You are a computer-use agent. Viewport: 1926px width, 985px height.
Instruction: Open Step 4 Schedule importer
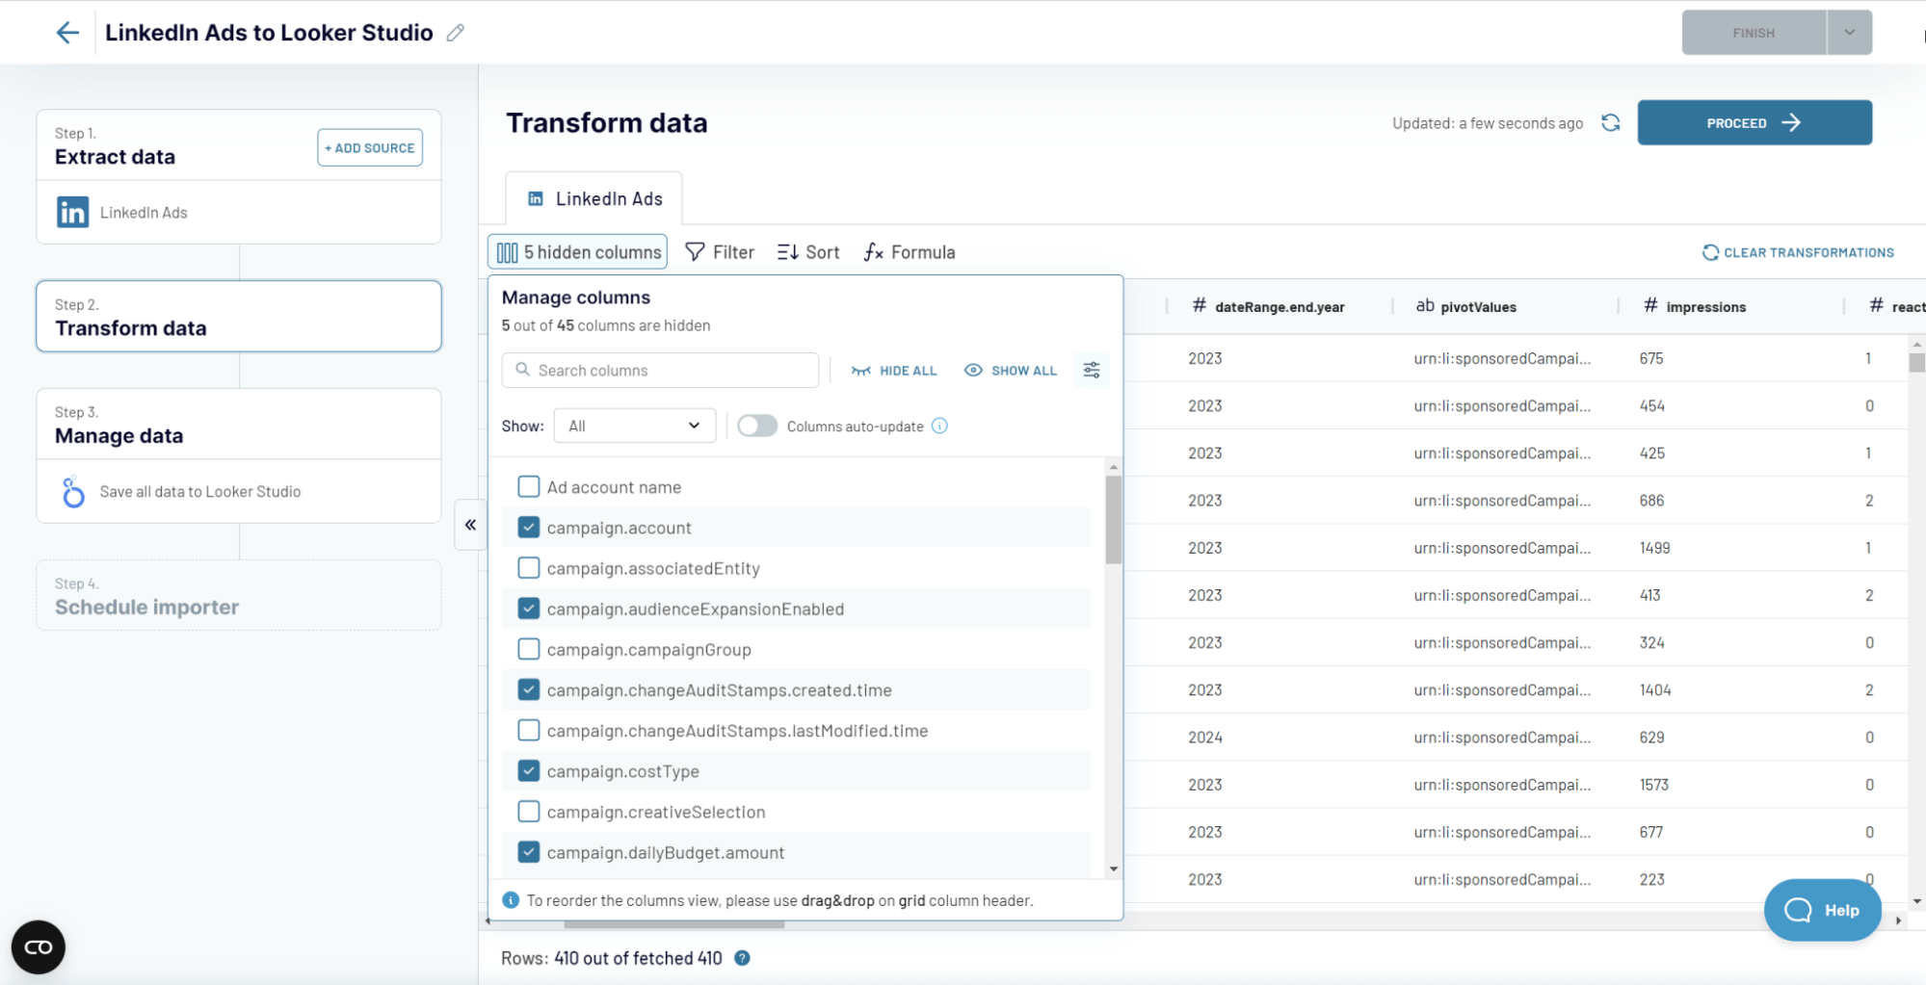pos(239,596)
